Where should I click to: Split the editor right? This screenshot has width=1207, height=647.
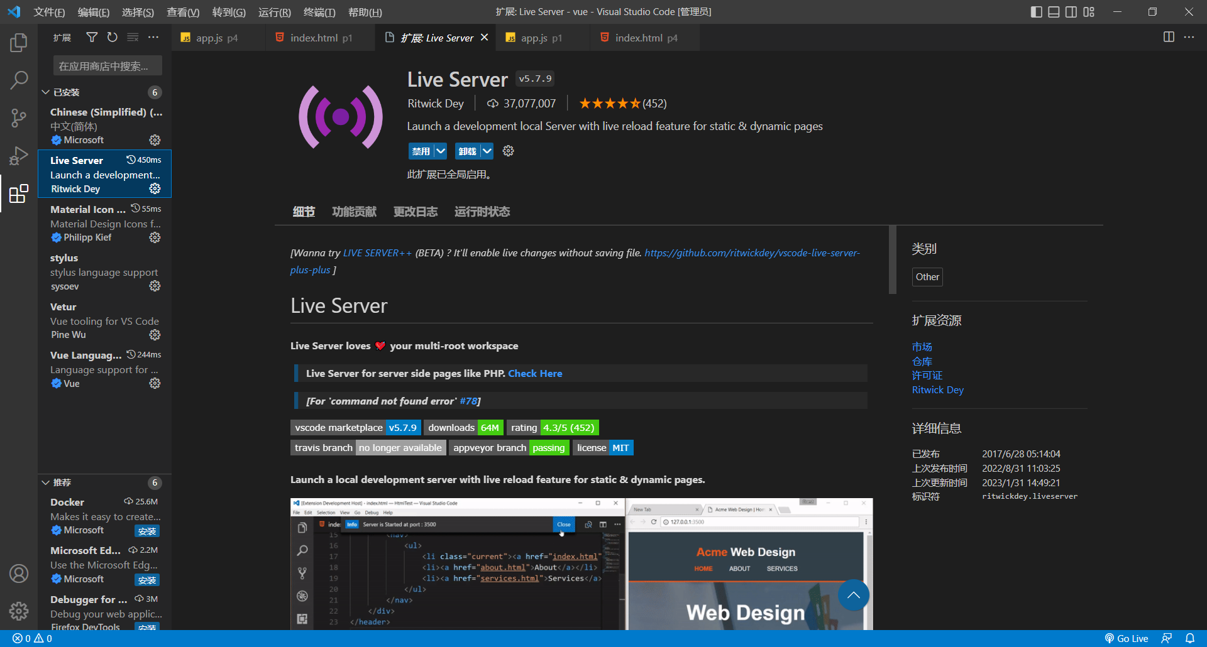click(1169, 38)
